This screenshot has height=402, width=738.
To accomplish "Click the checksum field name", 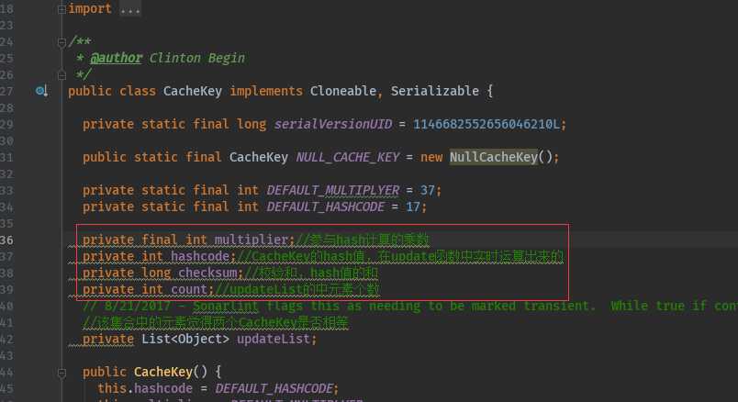I will tap(207, 273).
